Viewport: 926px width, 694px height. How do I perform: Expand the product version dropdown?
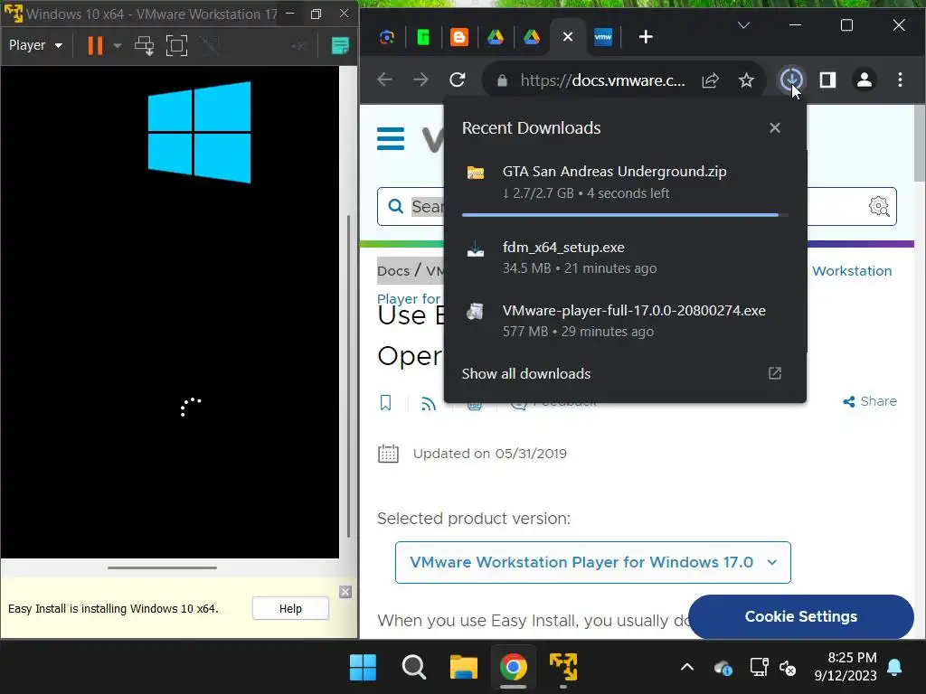coord(593,562)
